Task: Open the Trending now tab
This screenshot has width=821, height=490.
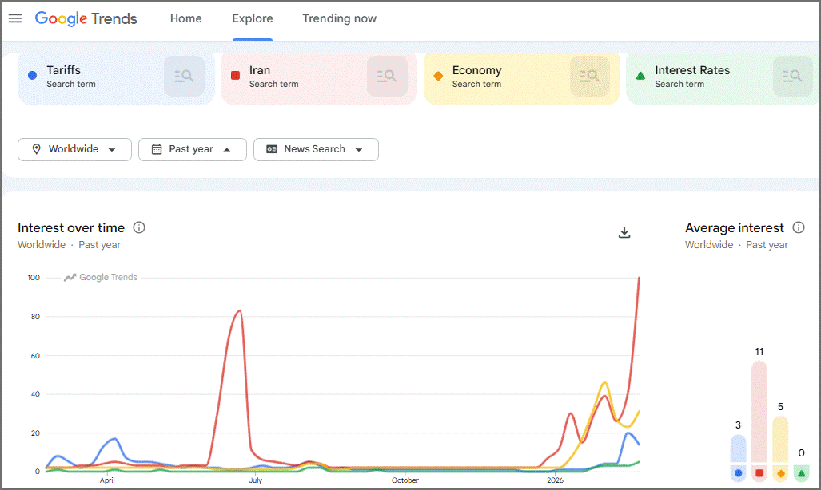Action: (x=339, y=18)
